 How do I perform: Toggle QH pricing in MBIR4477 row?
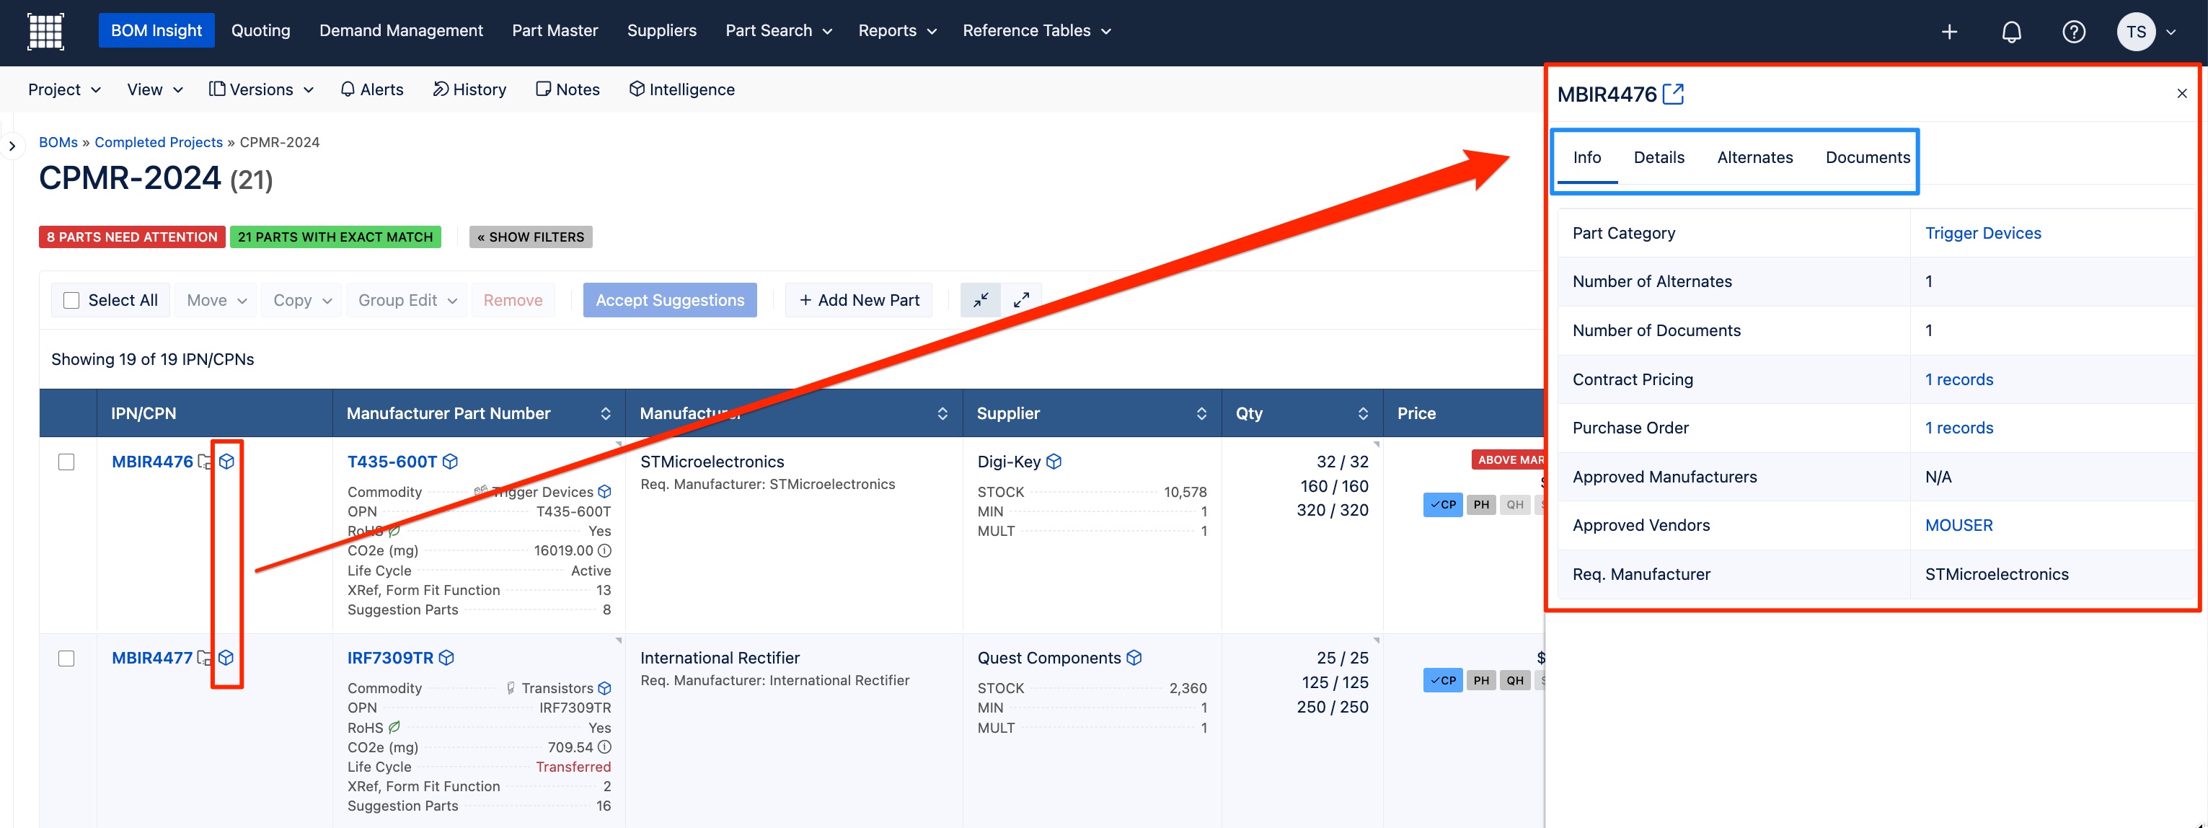click(1514, 681)
